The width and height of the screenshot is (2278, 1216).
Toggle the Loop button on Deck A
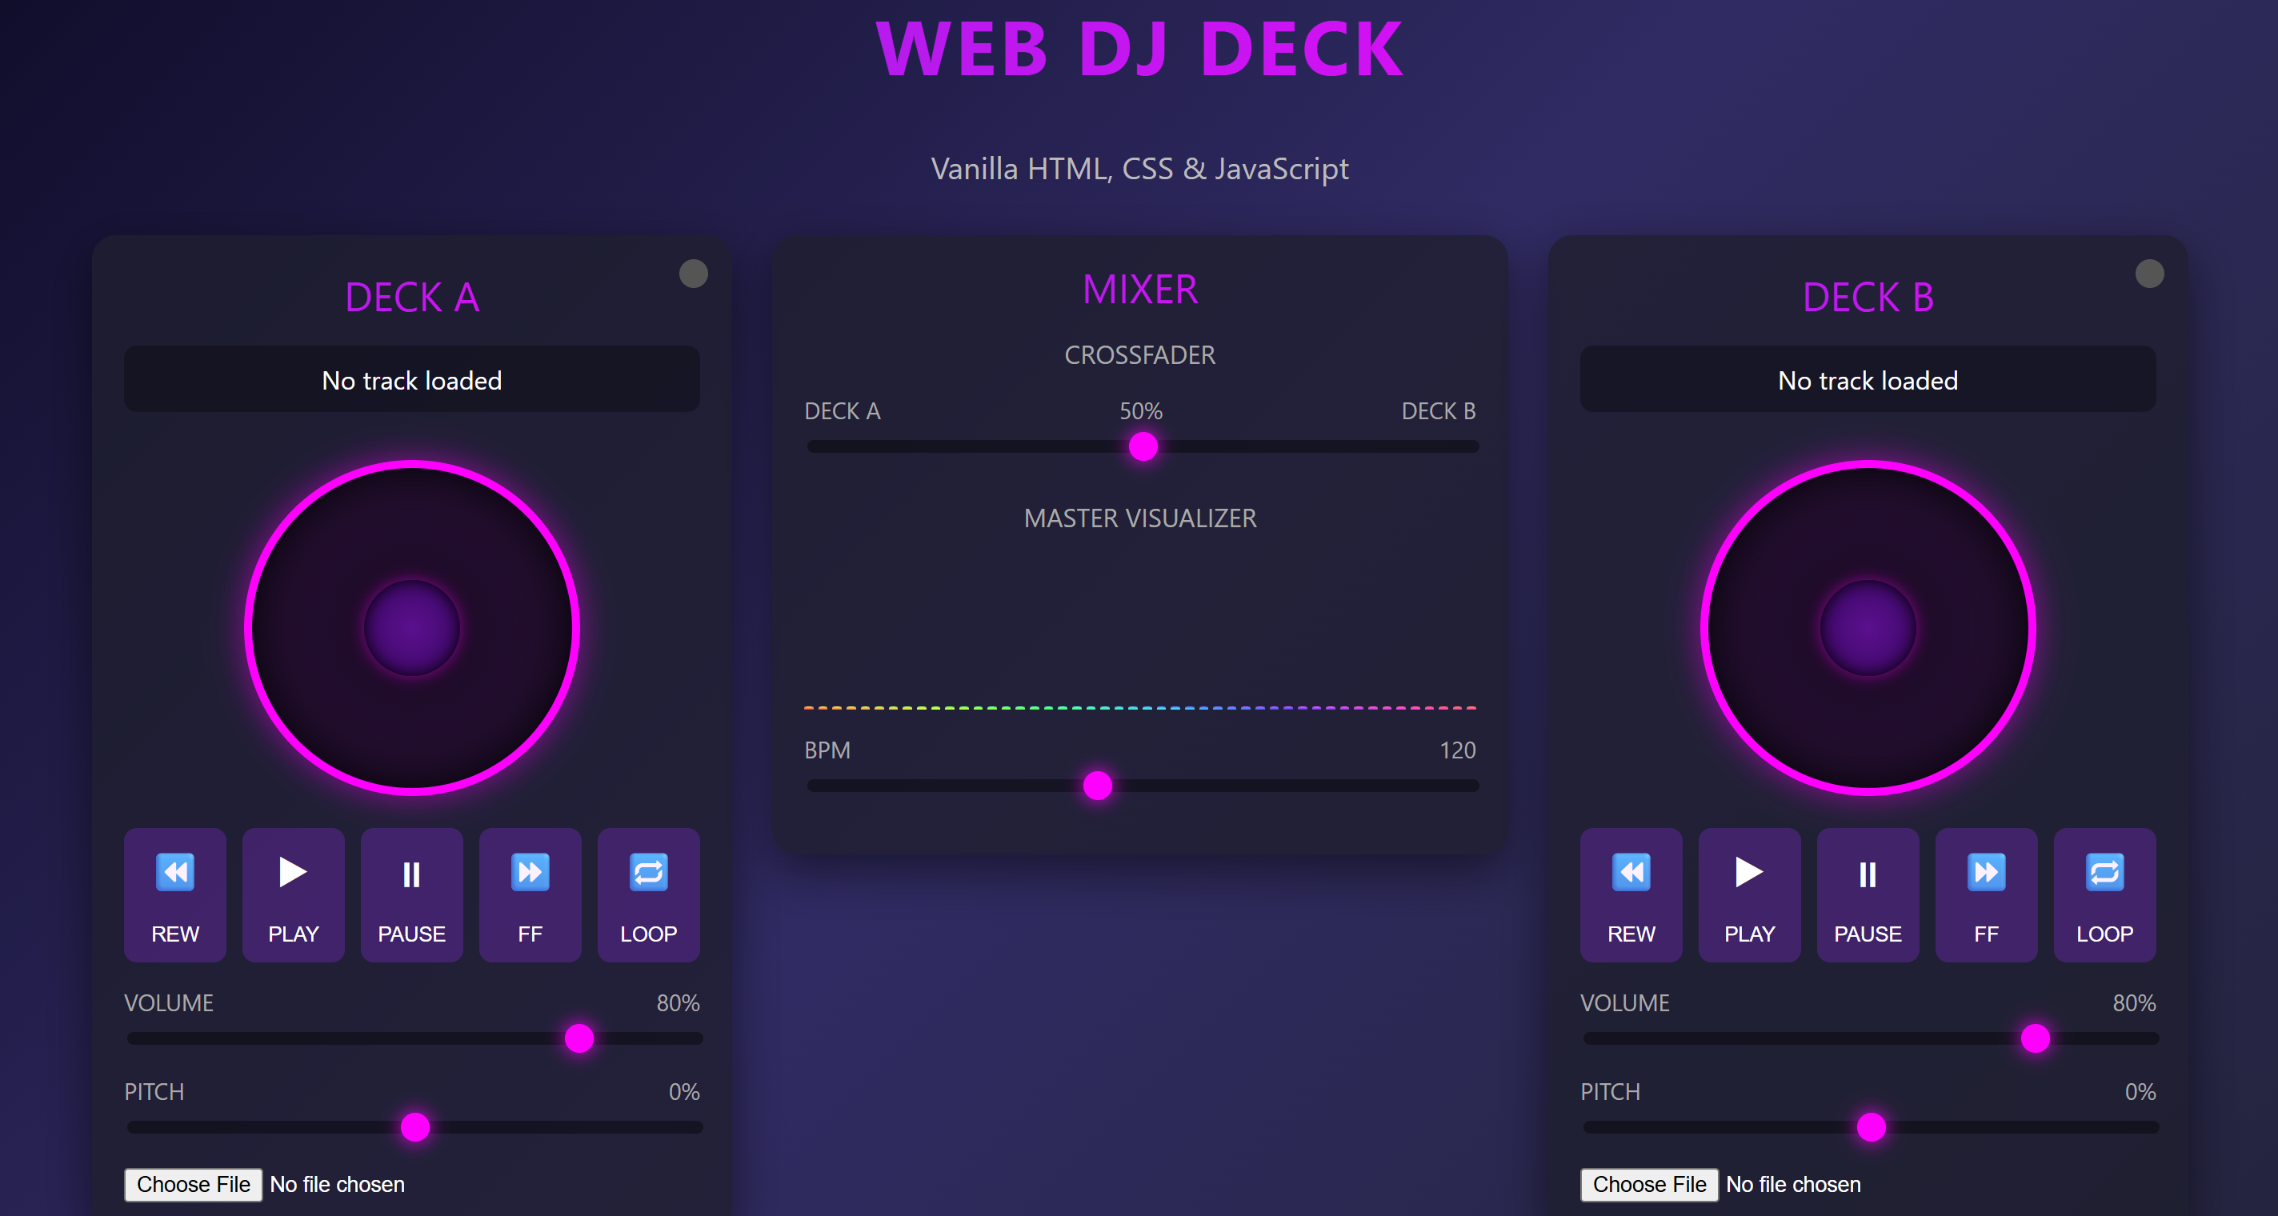click(648, 894)
